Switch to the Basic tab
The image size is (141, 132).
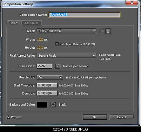coord(13,23)
